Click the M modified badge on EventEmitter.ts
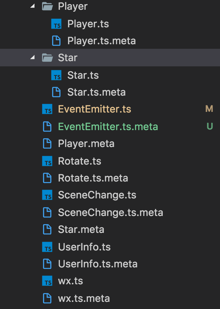Viewport: 220px width, 309px height. (209, 109)
